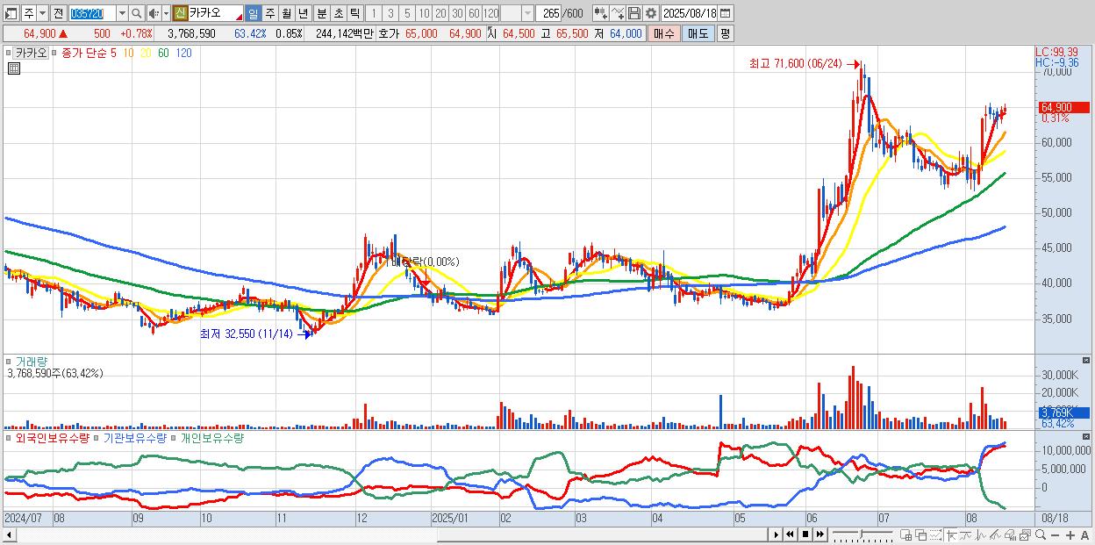The height and width of the screenshot is (545, 1095).
Task: Open chart settings gear icon
Action: pos(651,13)
